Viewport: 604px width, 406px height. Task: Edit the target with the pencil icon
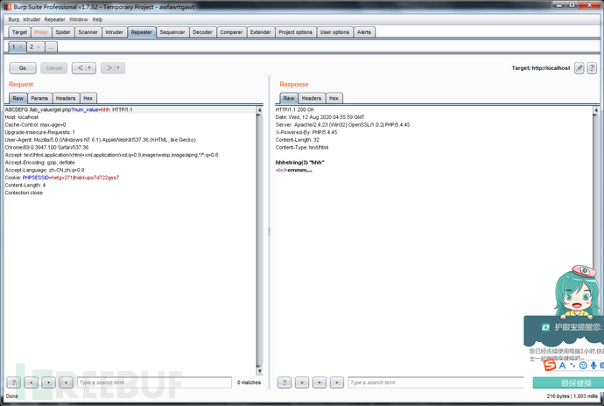579,68
